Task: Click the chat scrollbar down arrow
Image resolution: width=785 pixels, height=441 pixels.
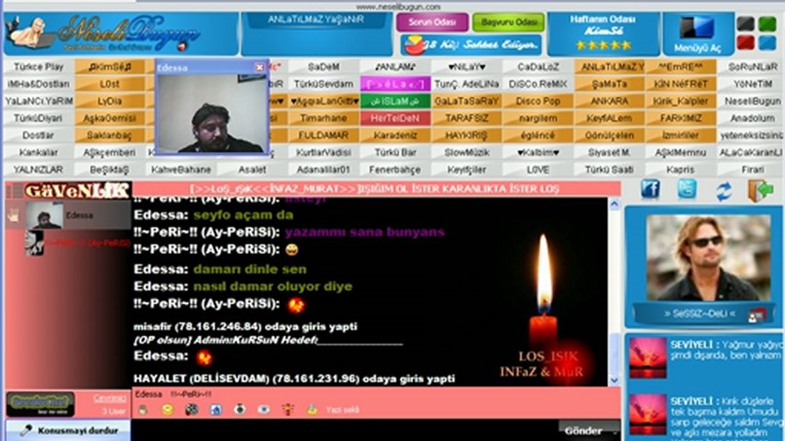Action: pyautogui.click(x=614, y=380)
